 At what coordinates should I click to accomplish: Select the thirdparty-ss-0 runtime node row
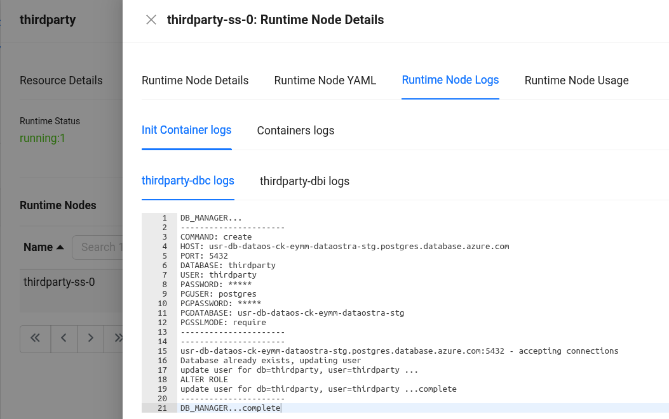click(x=59, y=282)
